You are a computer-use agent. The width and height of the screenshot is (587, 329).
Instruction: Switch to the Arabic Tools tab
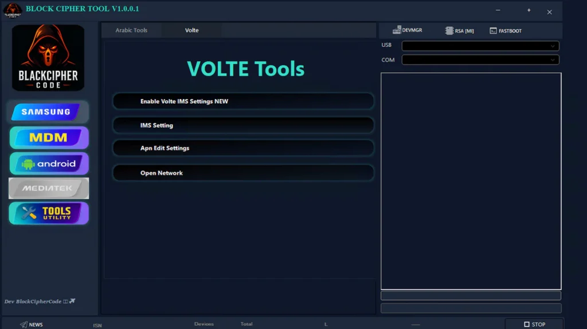[131, 30]
